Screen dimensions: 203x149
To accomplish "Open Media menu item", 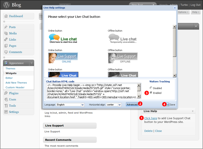I will point(19,33).
